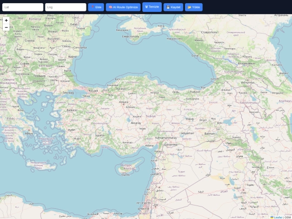Screen dimensions: 292x219
Task: Run AI Route Optimize
Action: coord(123,7)
